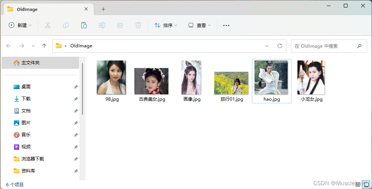Go forward with the right arrow
This screenshot has width=372, height=189.
(x=22, y=46)
